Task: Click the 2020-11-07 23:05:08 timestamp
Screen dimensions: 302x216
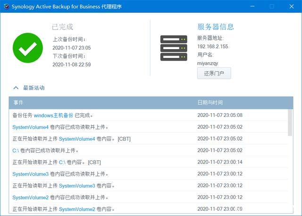Action: click(220, 115)
